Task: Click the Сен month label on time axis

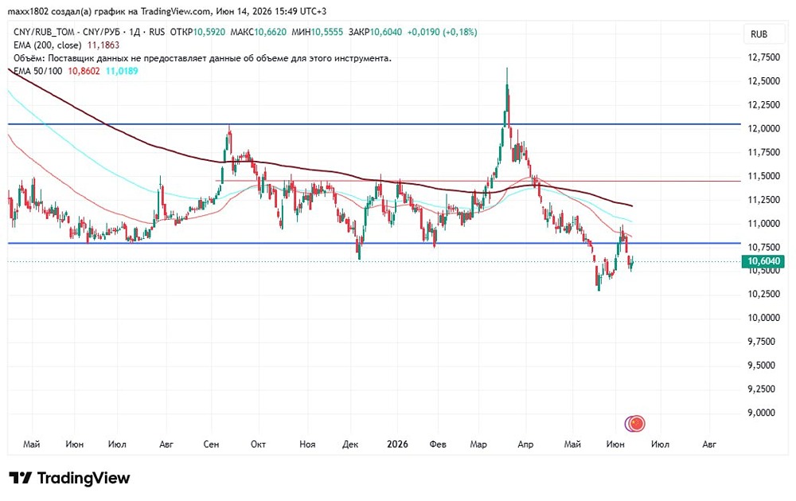Action: pos(211,444)
